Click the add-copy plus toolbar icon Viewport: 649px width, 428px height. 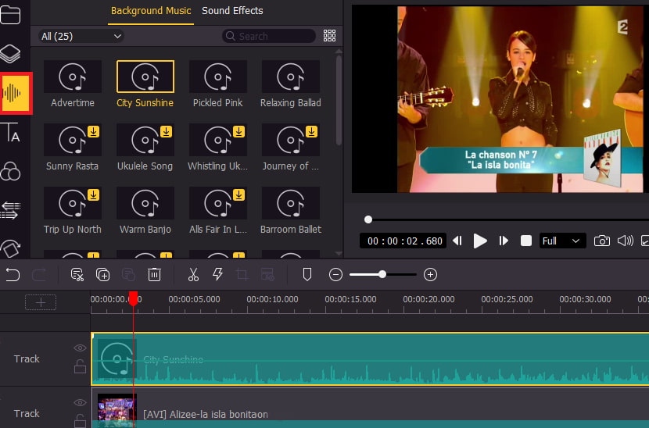[x=102, y=275]
